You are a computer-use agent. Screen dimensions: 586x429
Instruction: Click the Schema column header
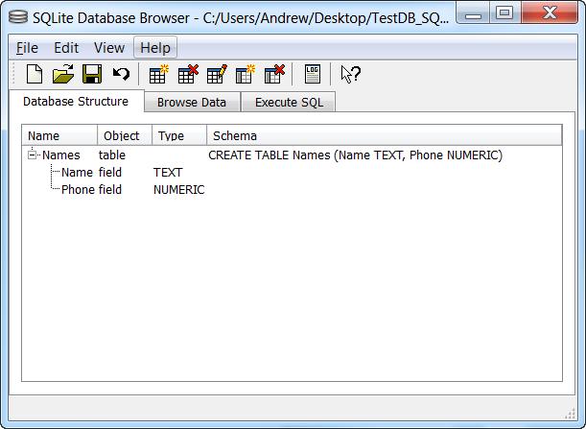point(384,135)
